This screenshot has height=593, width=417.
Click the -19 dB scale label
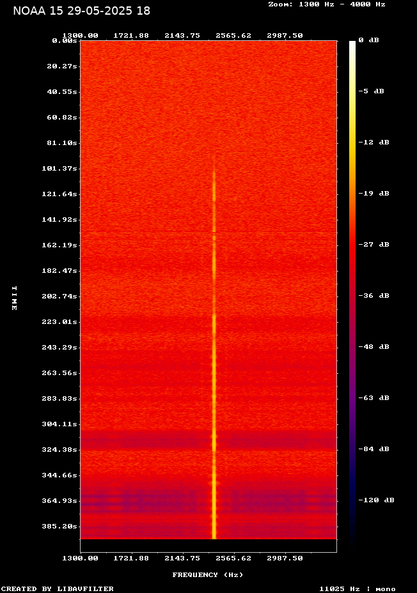(374, 193)
